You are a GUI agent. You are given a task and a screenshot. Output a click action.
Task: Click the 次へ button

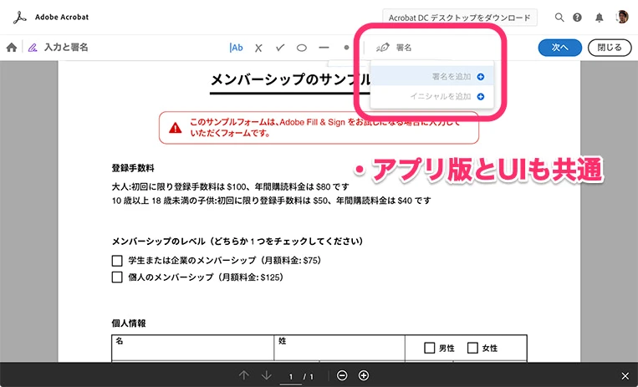click(x=560, y=48)
